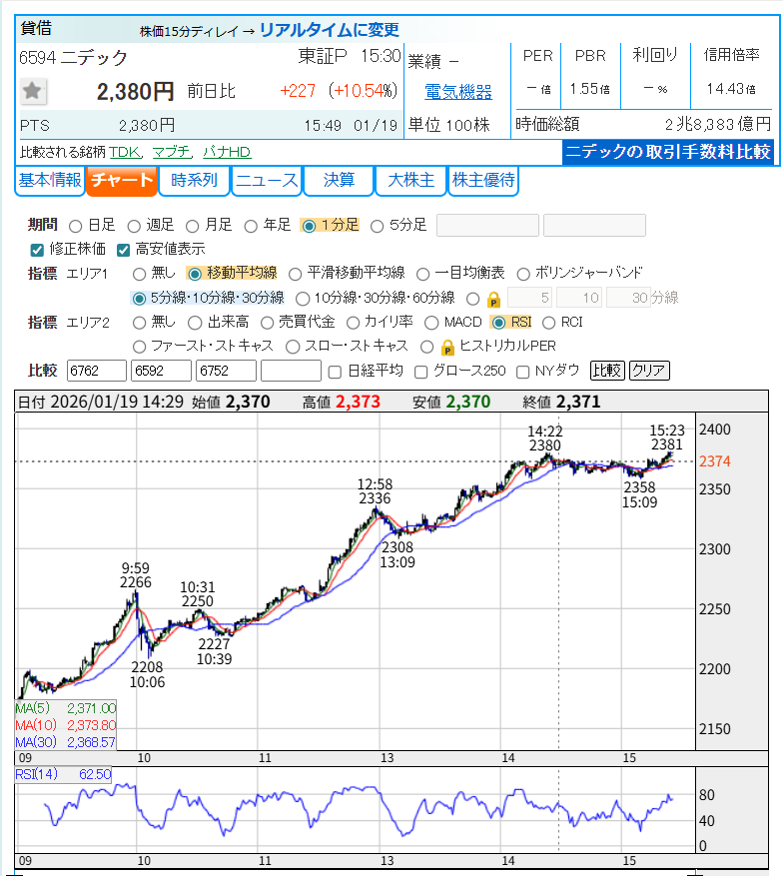Open the パナHD comparison link
This screenshot has width=783, height=876.
pyautogui.click(x=226, y=152)
